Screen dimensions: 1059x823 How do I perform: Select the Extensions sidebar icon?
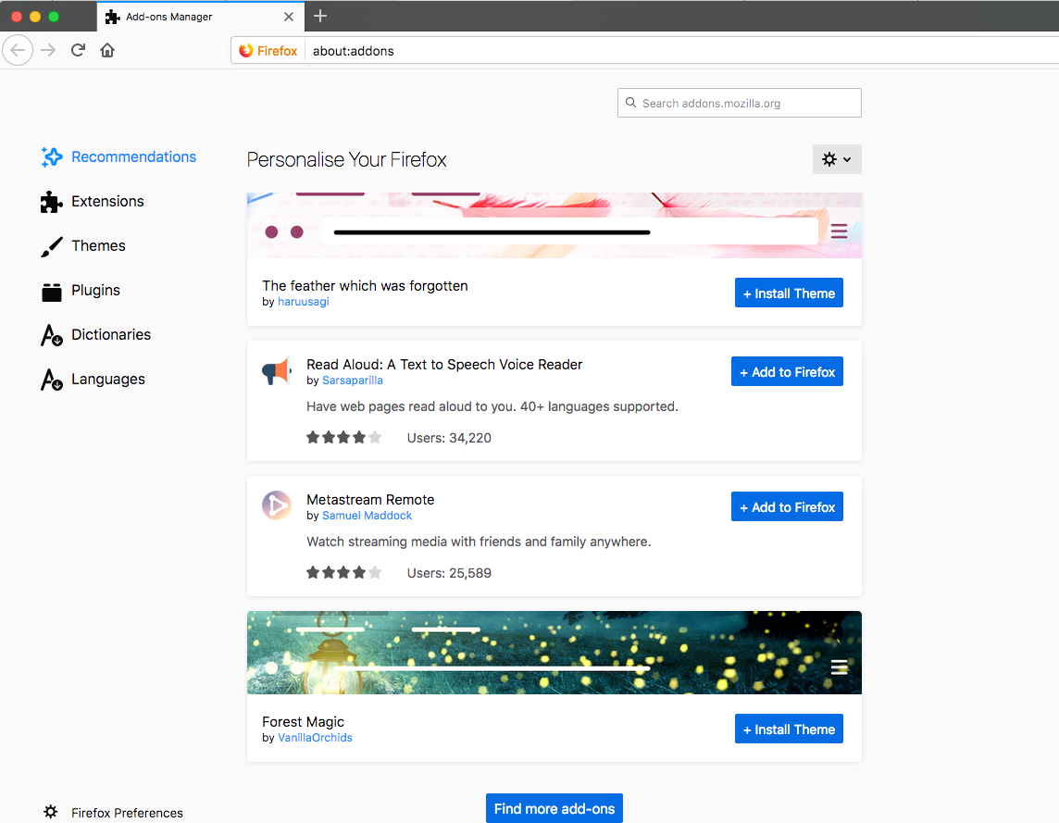pos(51,201)
